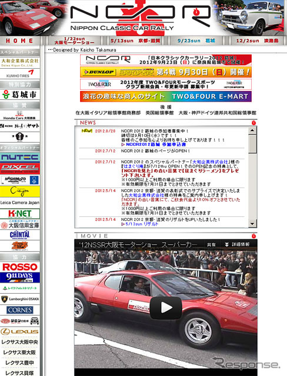Open the CORNES sponsor logo
This screenshot has width=287, height=376.
(20, 310)
